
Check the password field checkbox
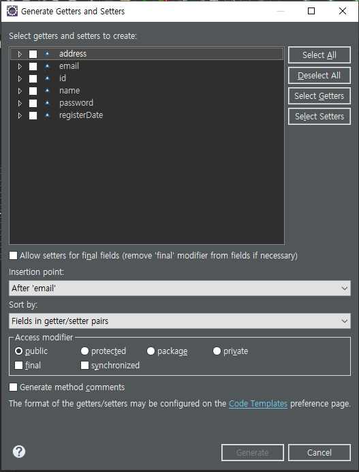point(33,103)
